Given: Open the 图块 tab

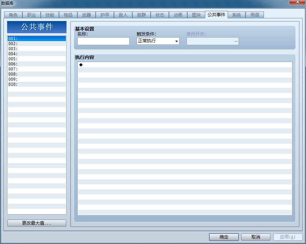Looking at the screenshot, I should pos(196,15).
